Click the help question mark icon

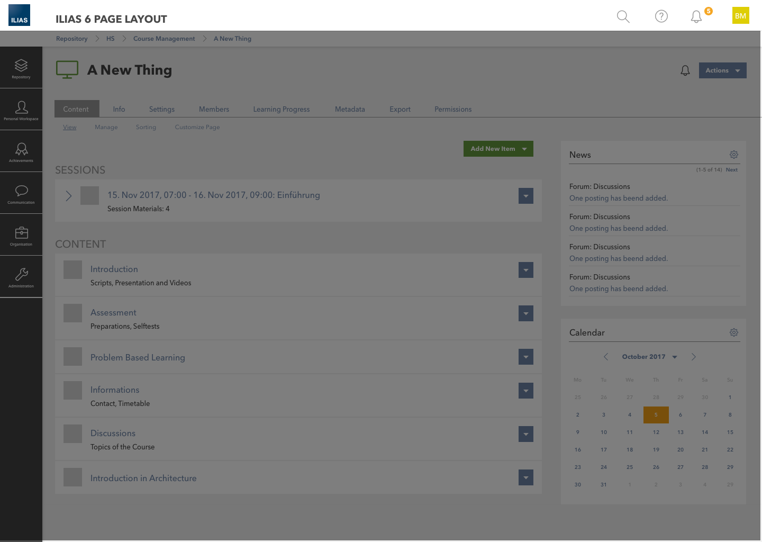click(661, 16)
